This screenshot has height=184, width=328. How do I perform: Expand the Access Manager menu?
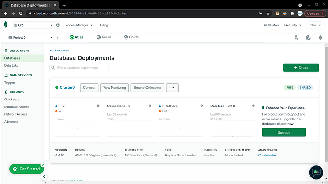tap(79, 25)
